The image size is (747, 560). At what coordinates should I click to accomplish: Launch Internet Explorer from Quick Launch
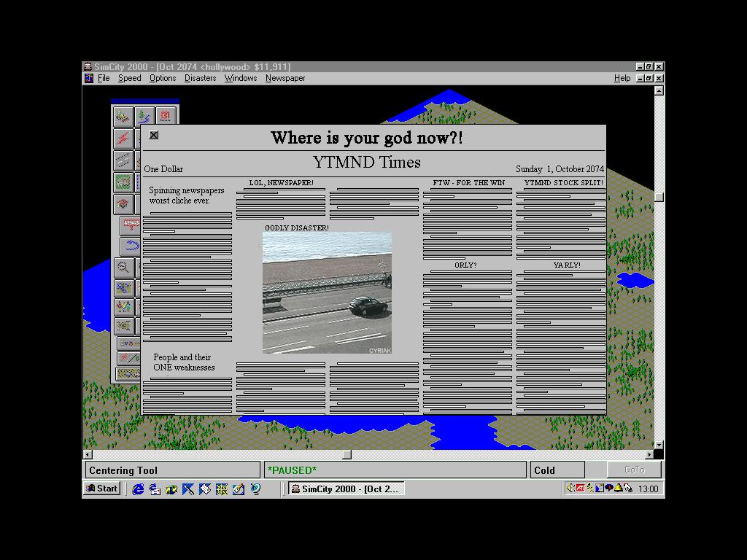click(x=138, y=489)
